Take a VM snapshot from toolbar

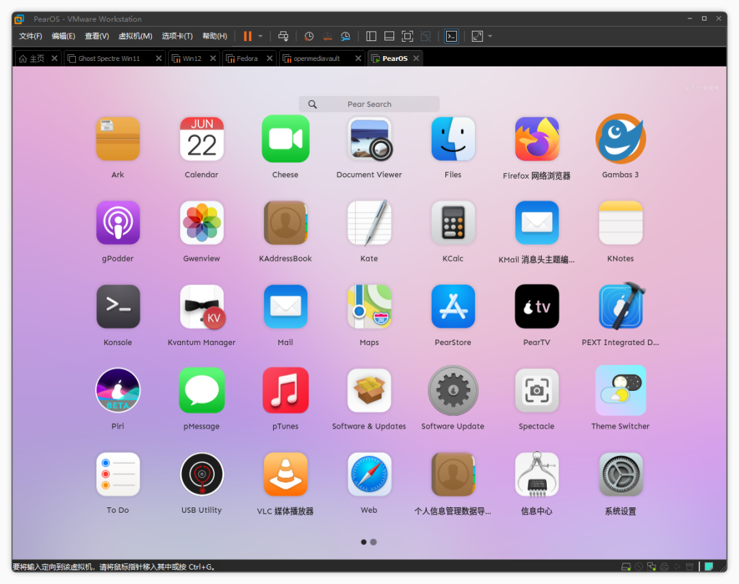tap(309, 36)
